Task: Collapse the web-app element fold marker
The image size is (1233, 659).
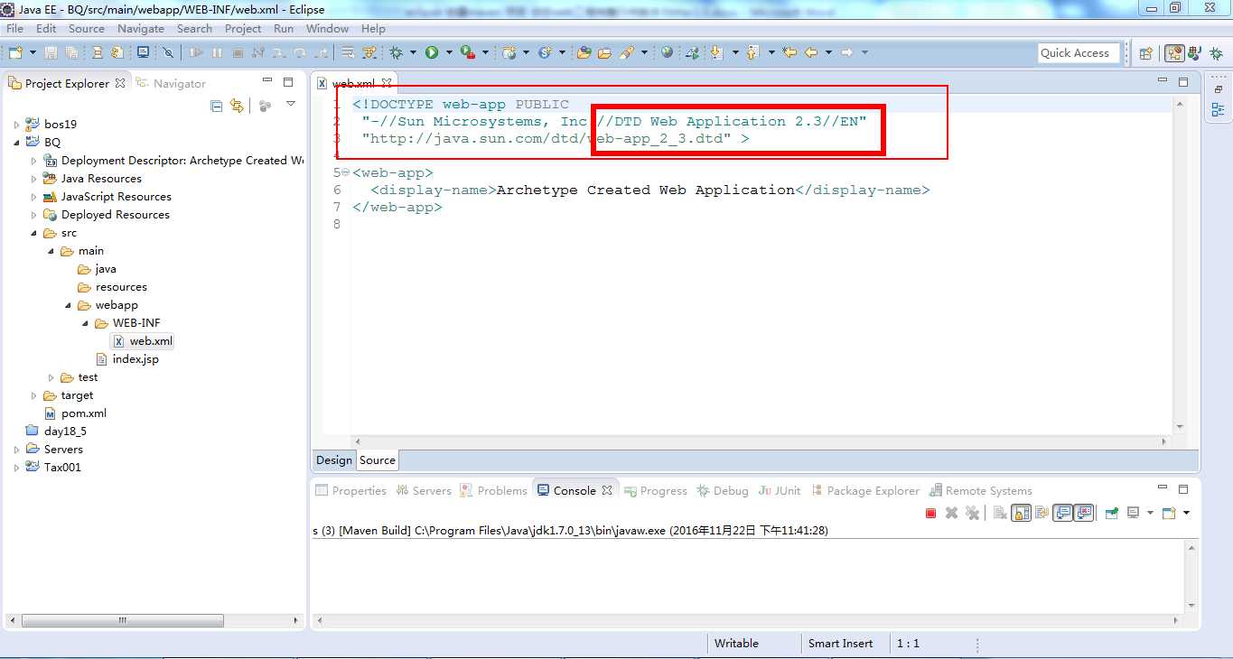Action: point(346,172)
